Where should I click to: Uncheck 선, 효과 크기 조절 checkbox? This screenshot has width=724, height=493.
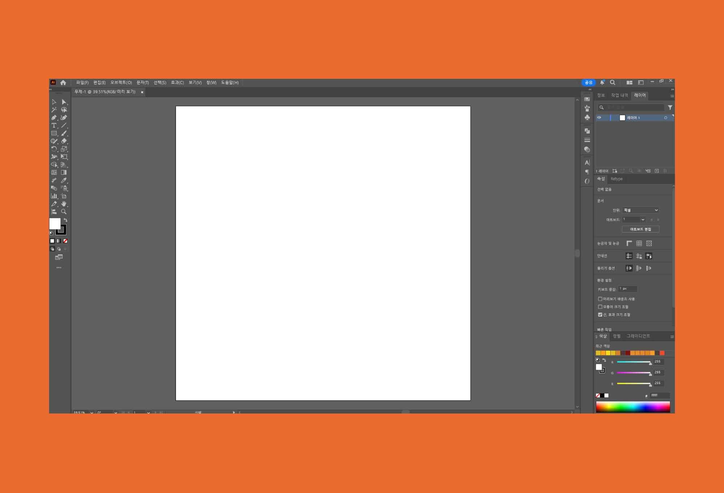click(x=600, y=315)
